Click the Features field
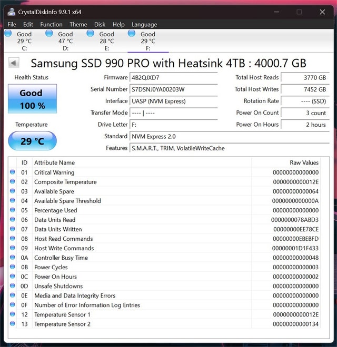 click(230, 148)
